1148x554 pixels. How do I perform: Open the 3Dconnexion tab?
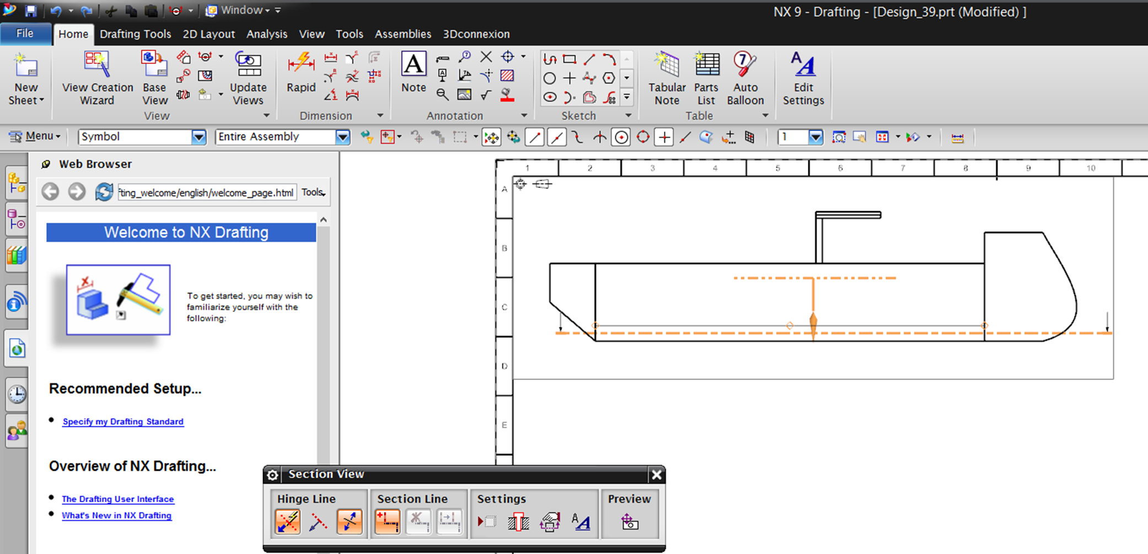click(476, 34)
